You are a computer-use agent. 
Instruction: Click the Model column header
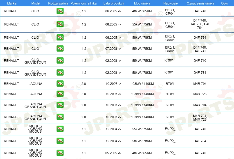(x=36, y=3)
